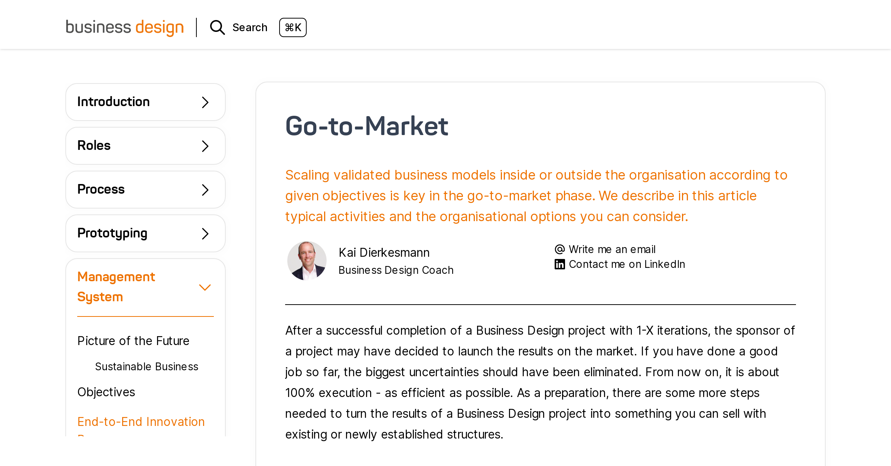Click the ⌘K keyboard shortcut badge
Screen dimensions: 891x466
tap(293, 27)
